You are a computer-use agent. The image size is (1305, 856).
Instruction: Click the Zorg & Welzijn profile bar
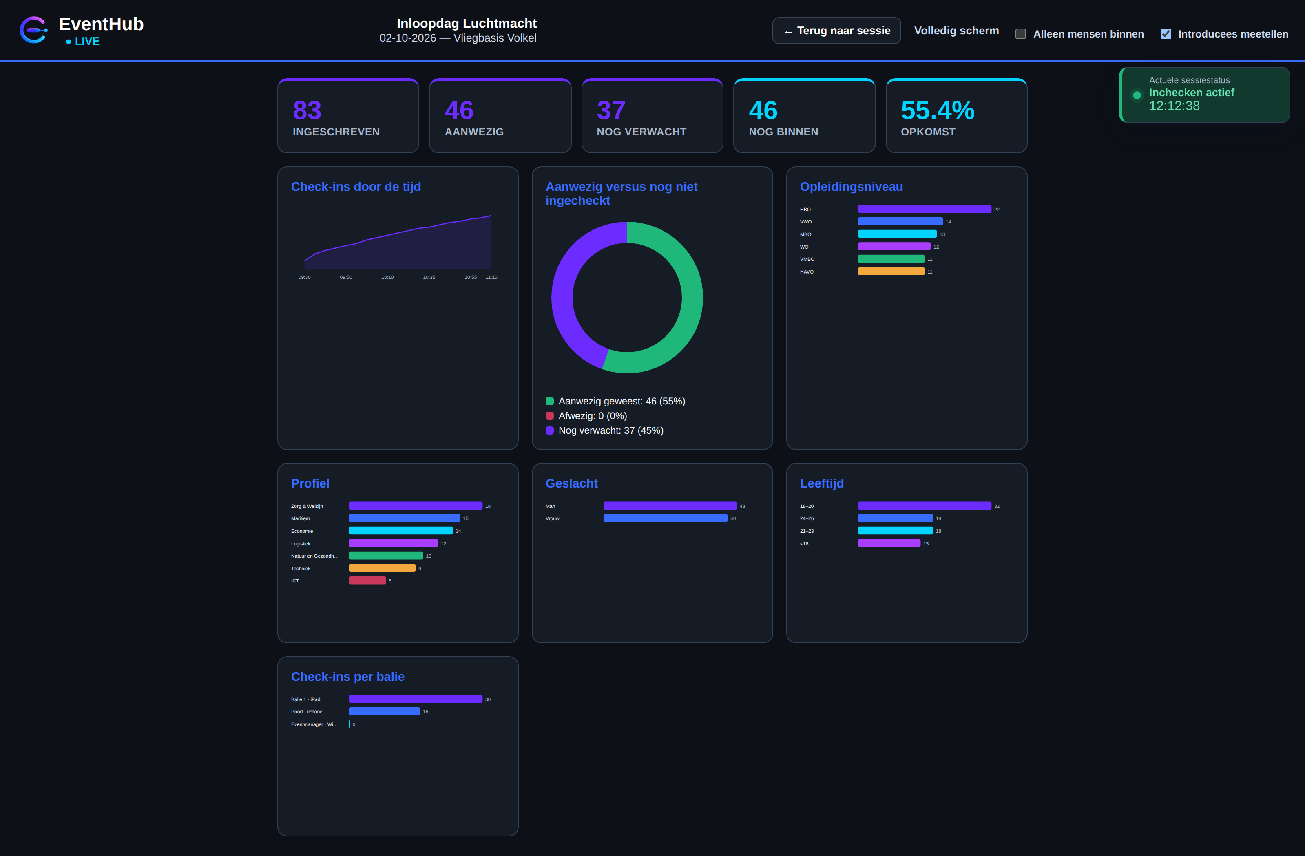pyautogui.click(x=416, y=506)
